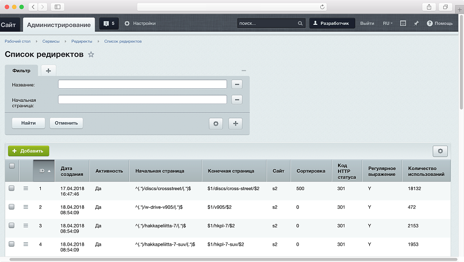Open row actions menu for redirect 2
This screenshot has width=464, height=262.
point(26,207)
